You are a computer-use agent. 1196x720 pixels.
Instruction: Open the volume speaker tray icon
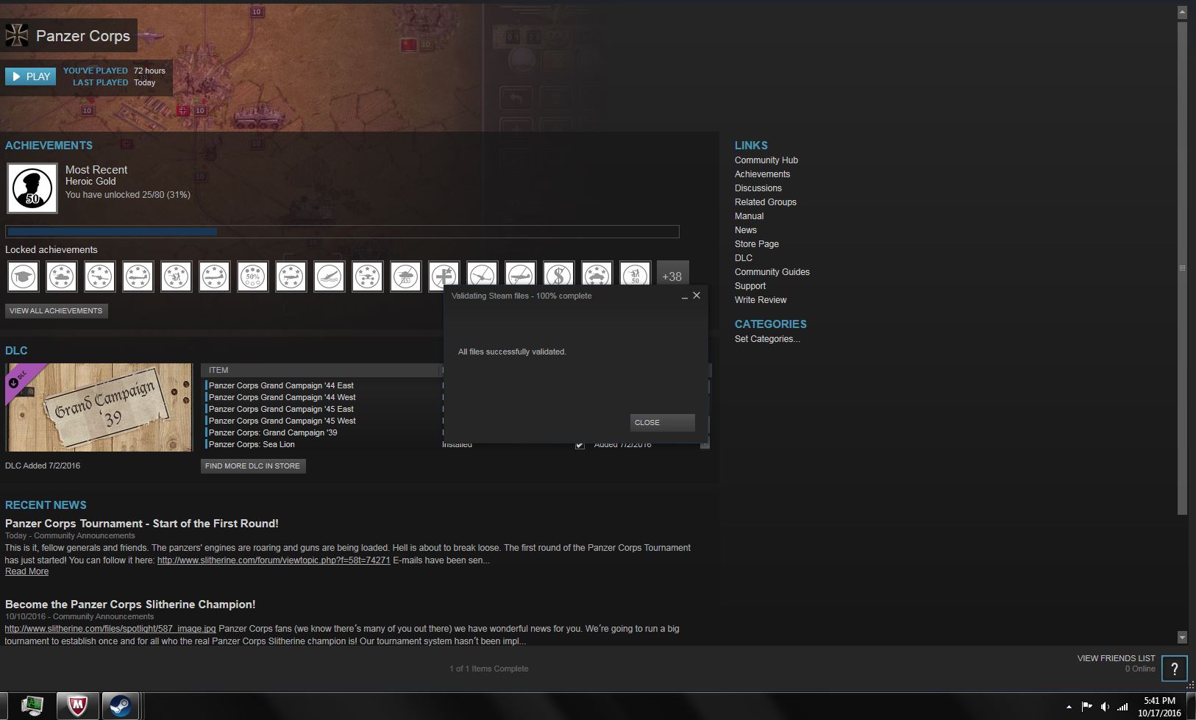1105,707
